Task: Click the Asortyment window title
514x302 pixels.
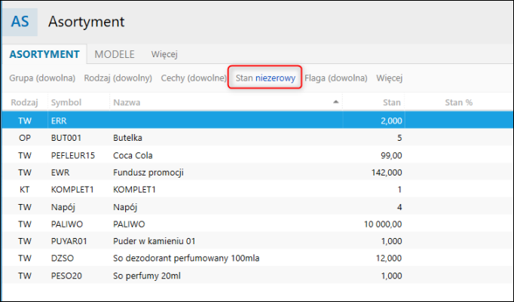Action: click(x=86, y=22)
